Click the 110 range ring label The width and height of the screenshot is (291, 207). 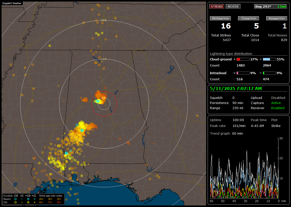[104, 59]
